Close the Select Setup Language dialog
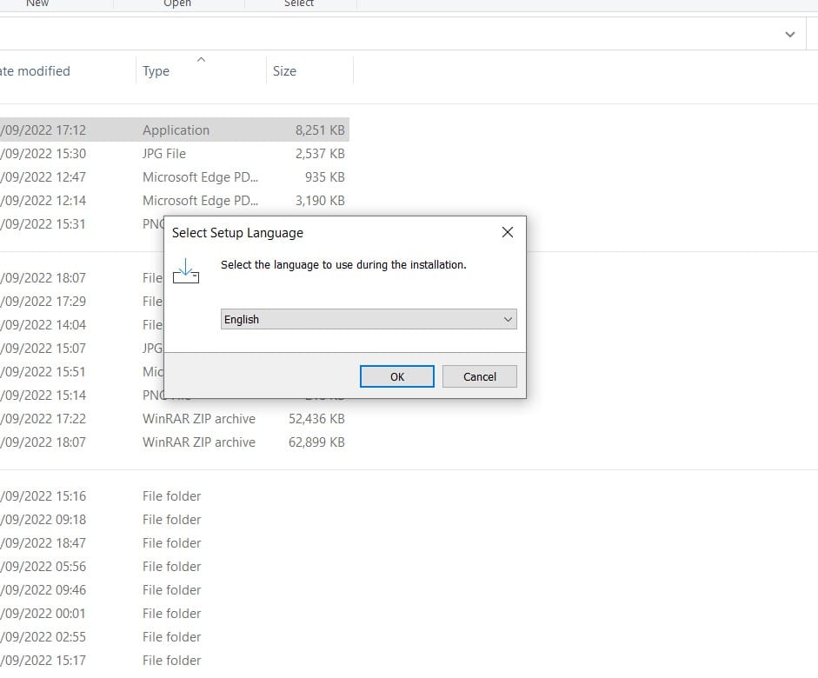 pyautogui.click(x=508, y=233)
